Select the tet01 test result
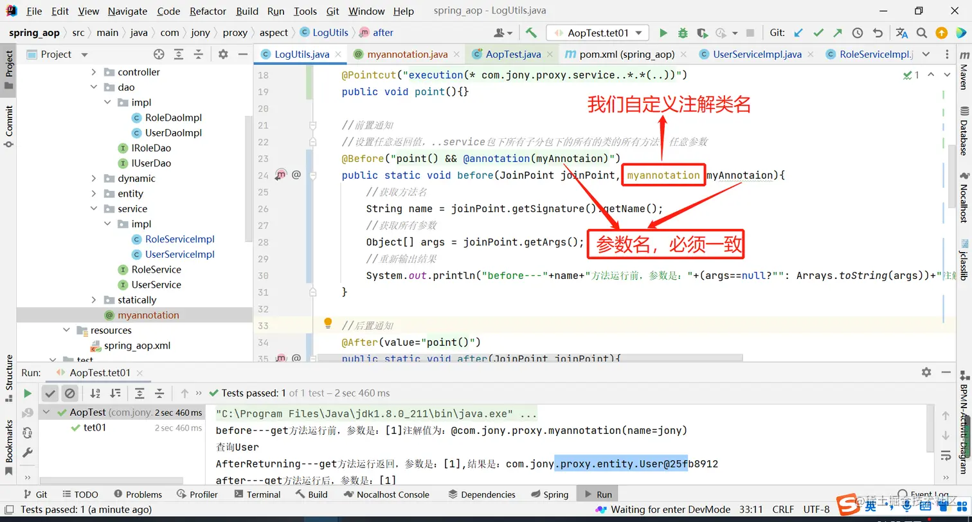972x522 pixels. click(95, 428)
